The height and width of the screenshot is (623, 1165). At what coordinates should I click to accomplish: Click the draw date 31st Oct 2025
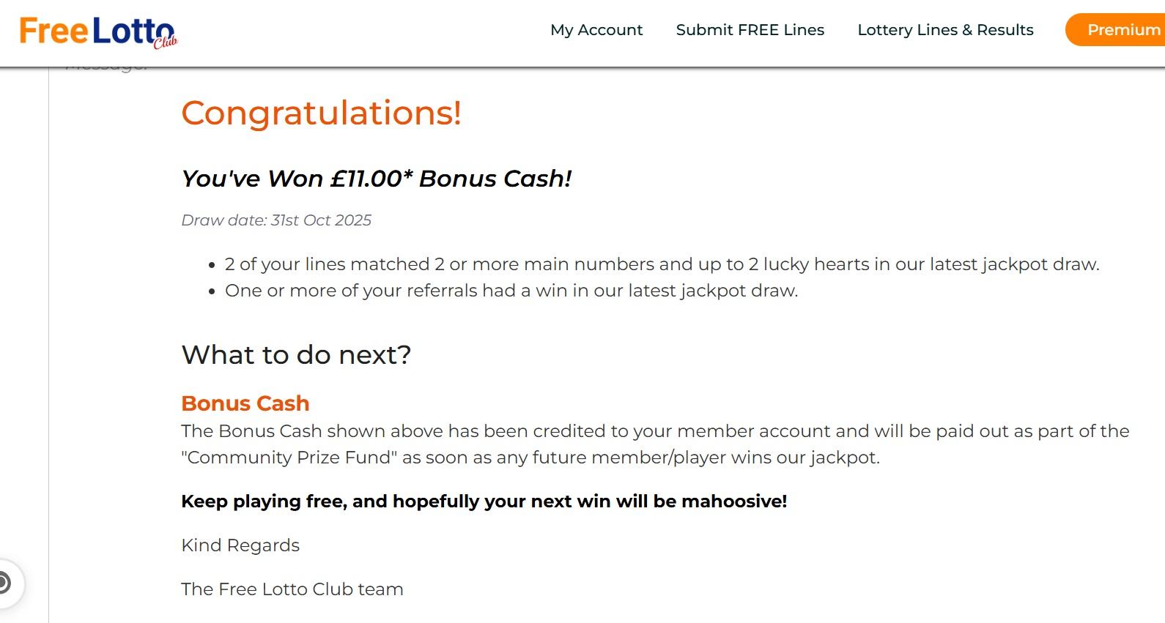(276, 220)
